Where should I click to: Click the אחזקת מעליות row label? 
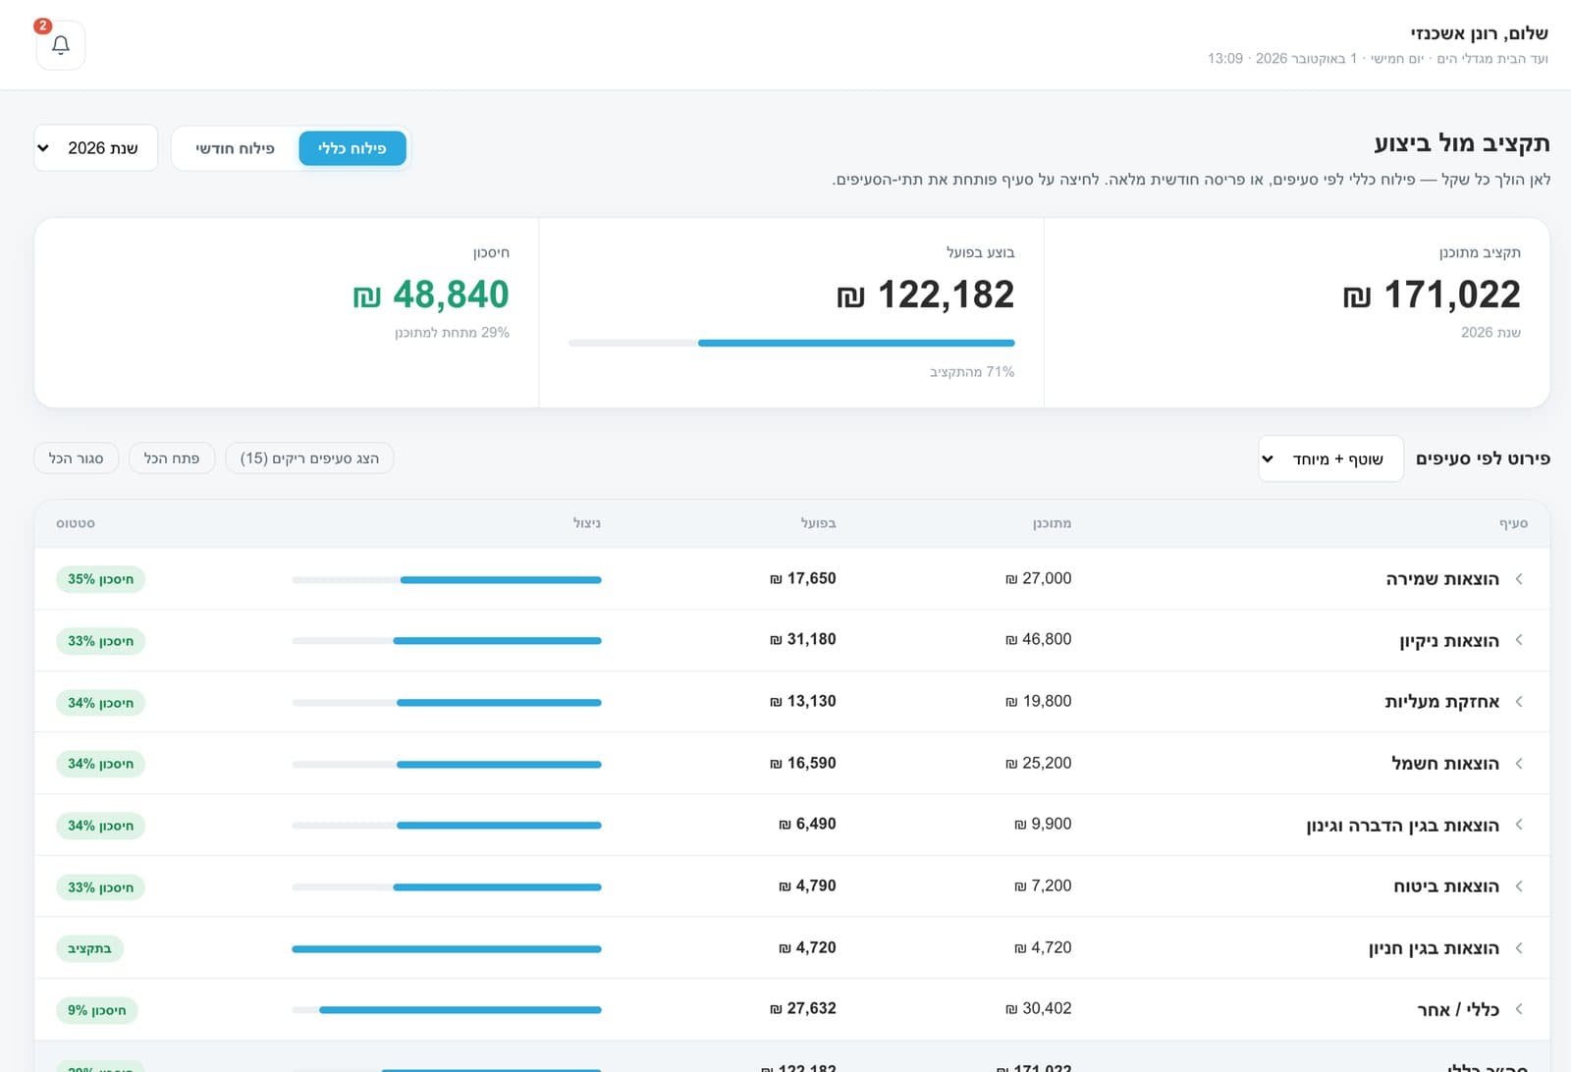(x=1442, y=702)
